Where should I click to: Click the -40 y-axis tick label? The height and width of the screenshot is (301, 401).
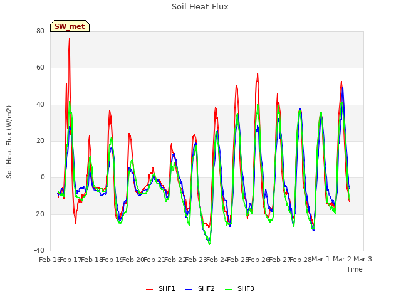39,250
